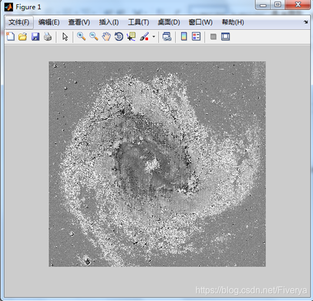Open the 工具(T) menu
The width and height of the screenshot is (313, 301).
click(138, 22)
